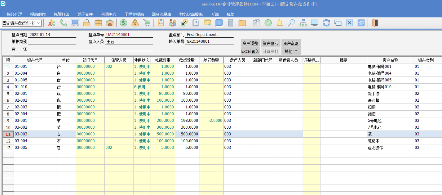Click the briefcase toolbar icon

(98, 23)
